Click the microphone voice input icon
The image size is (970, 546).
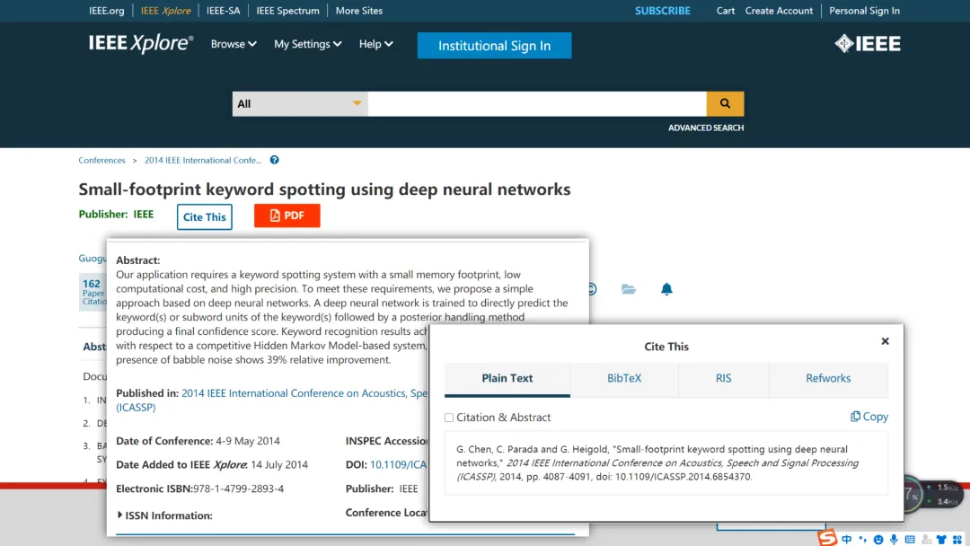(894, 539)
